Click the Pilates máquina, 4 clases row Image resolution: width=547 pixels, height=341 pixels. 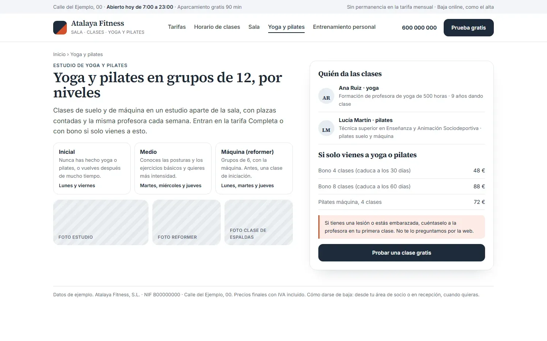pos(402,202)
